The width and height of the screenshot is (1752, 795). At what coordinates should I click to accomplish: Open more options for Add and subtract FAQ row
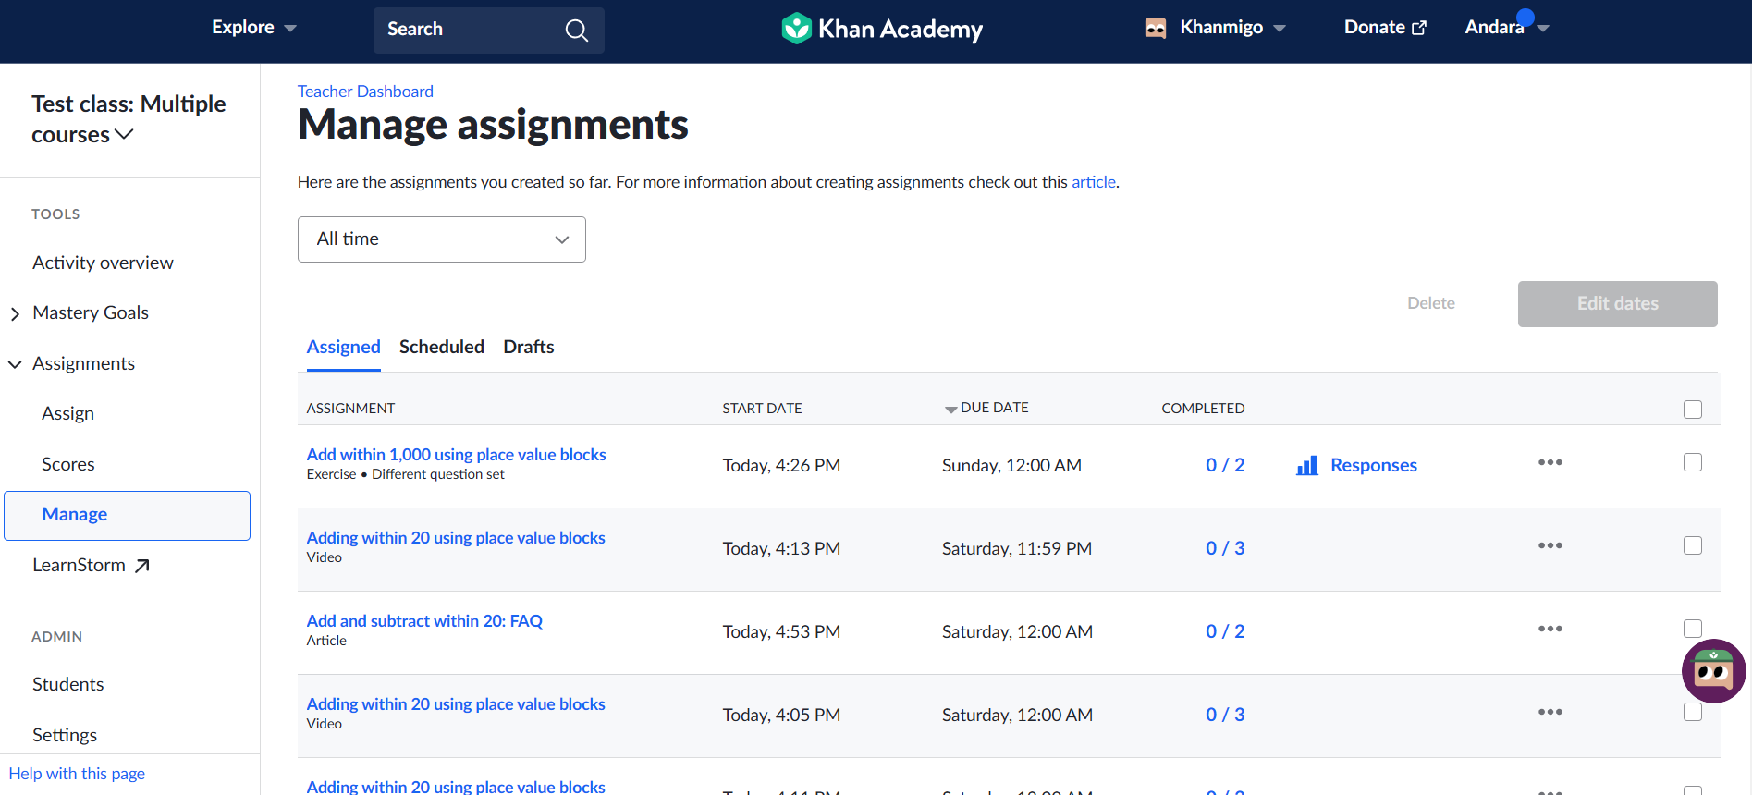1550,629
